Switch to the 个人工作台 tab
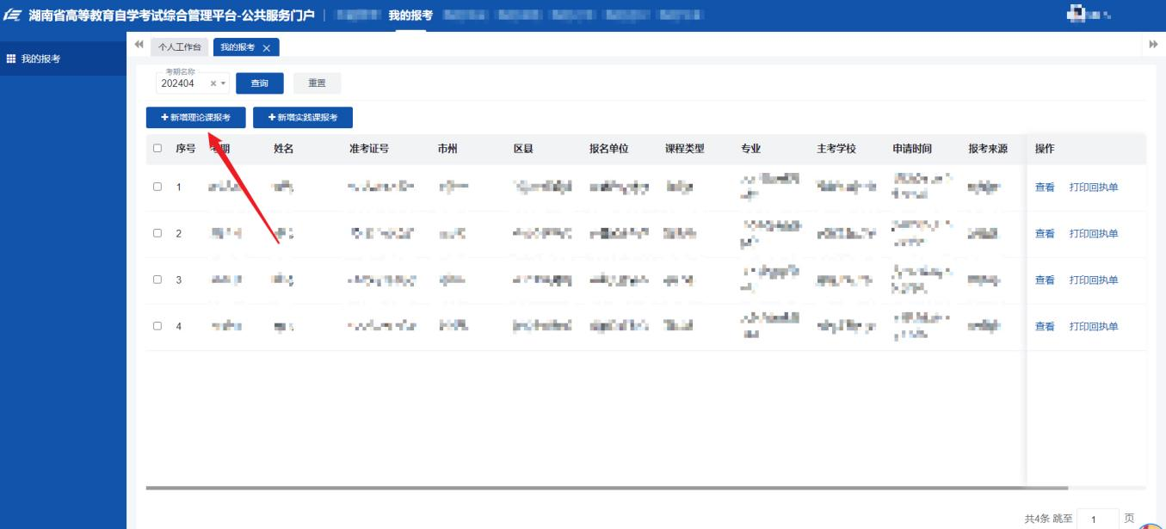 coord(178,47)
